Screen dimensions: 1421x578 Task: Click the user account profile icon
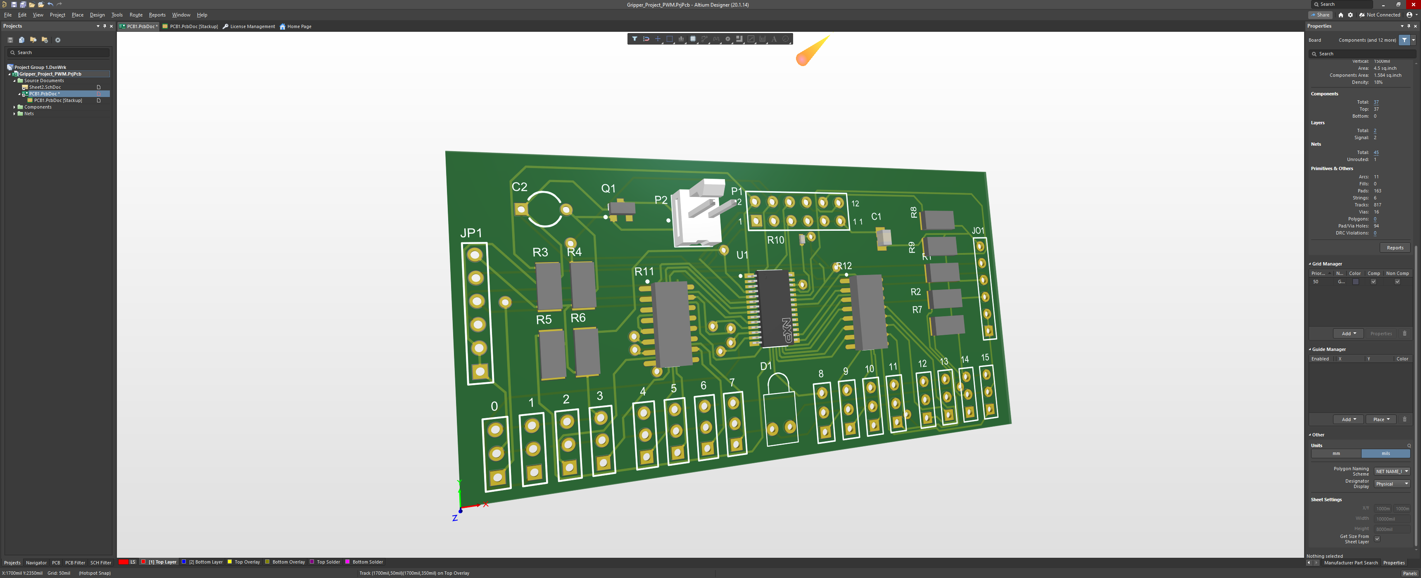coord(1409,15)
